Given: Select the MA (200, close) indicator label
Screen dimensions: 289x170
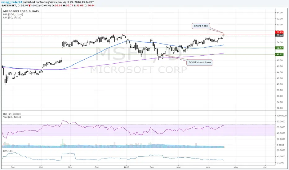Looking at the screenshot, I should click(x=13, y=14).
